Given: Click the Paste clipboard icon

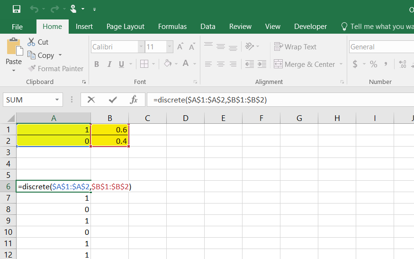Looking at the screenshot, I should 14,47.
